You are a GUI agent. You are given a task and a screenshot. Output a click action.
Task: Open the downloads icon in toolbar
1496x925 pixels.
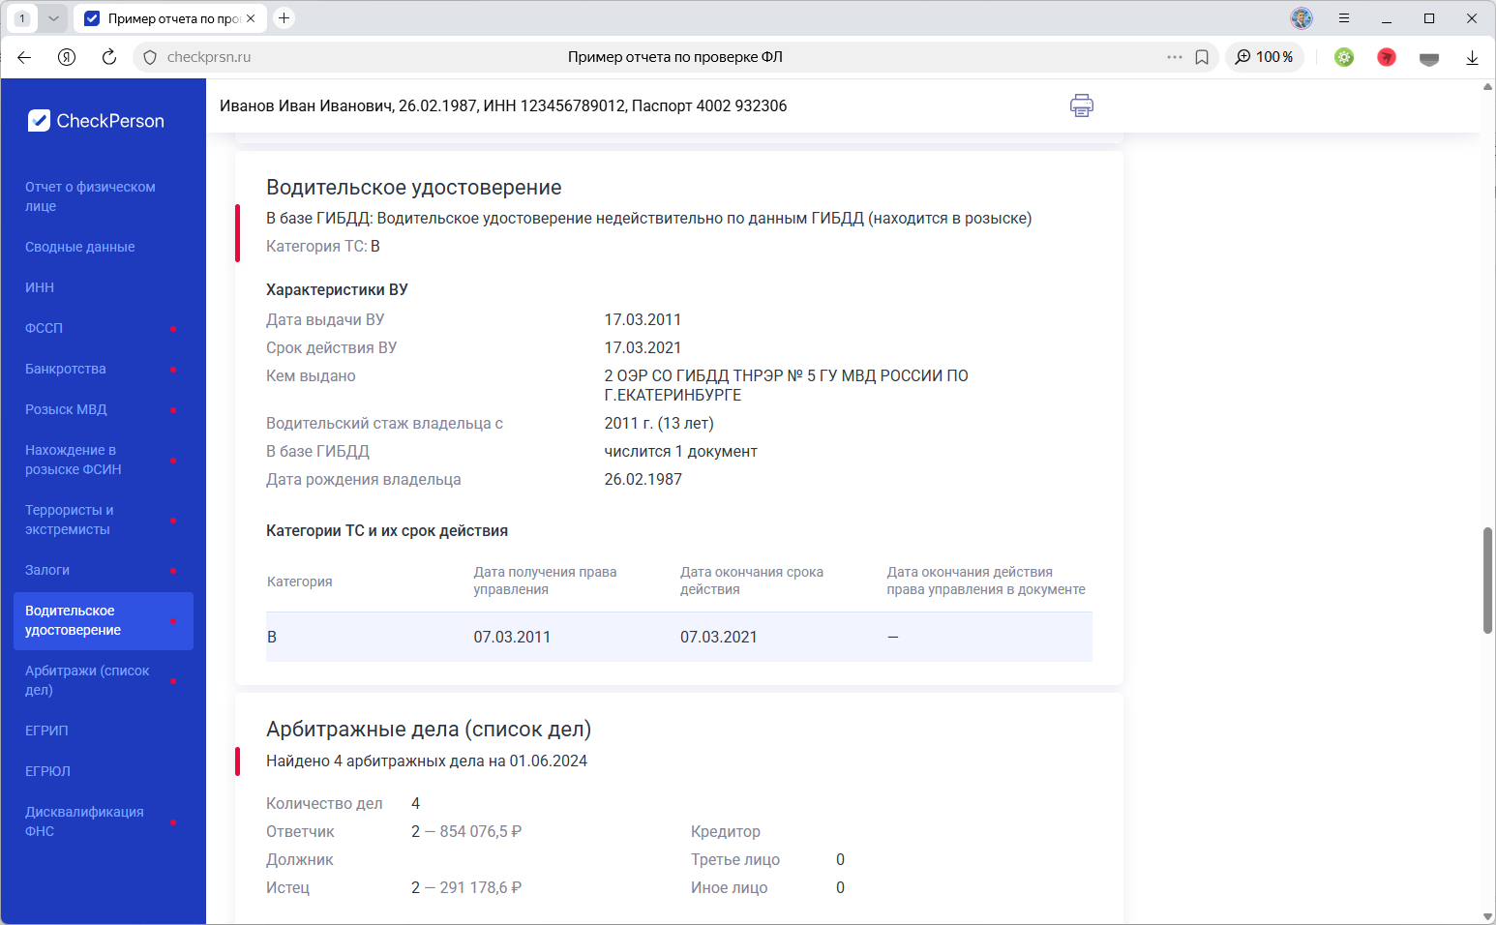(x=1472, y=57)
